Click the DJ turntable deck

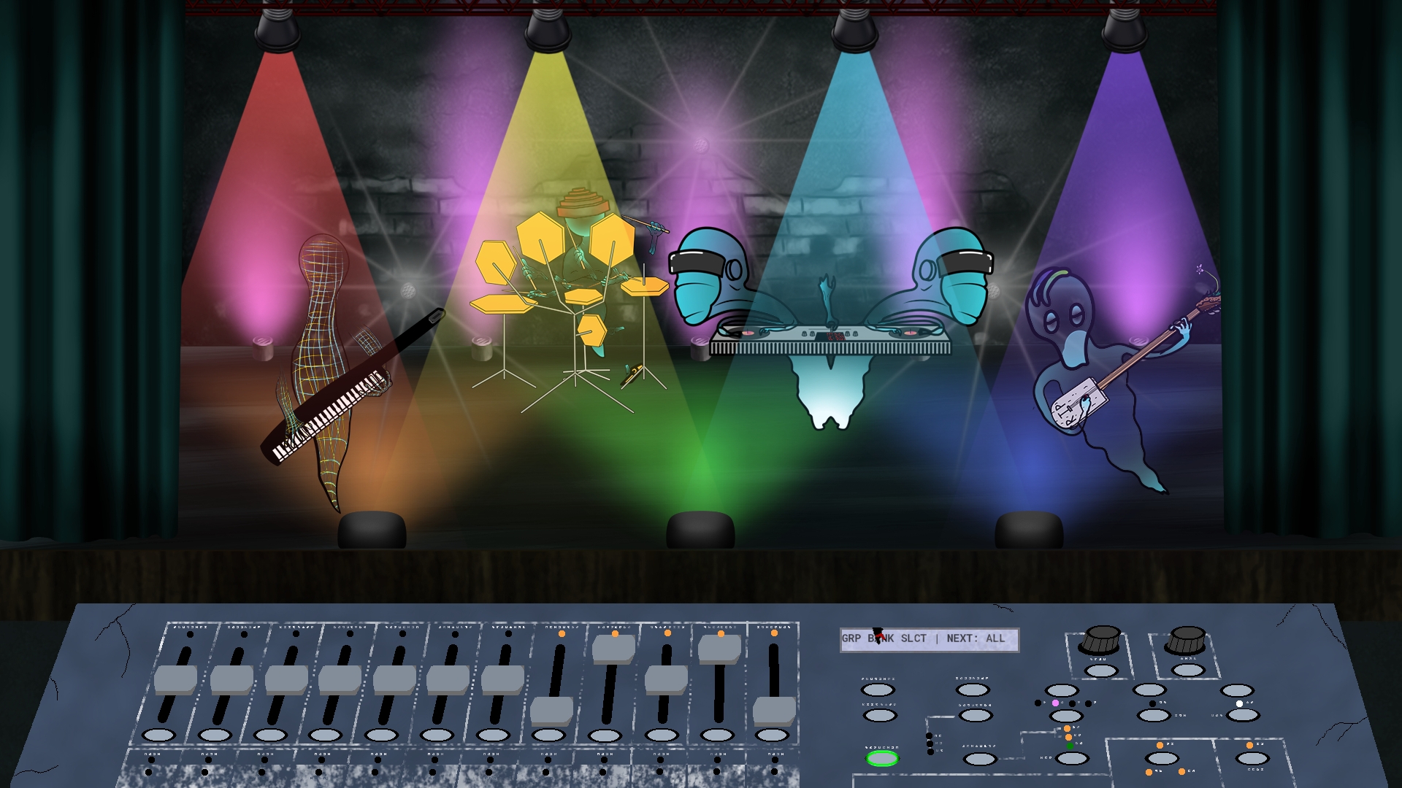(830, 339)
